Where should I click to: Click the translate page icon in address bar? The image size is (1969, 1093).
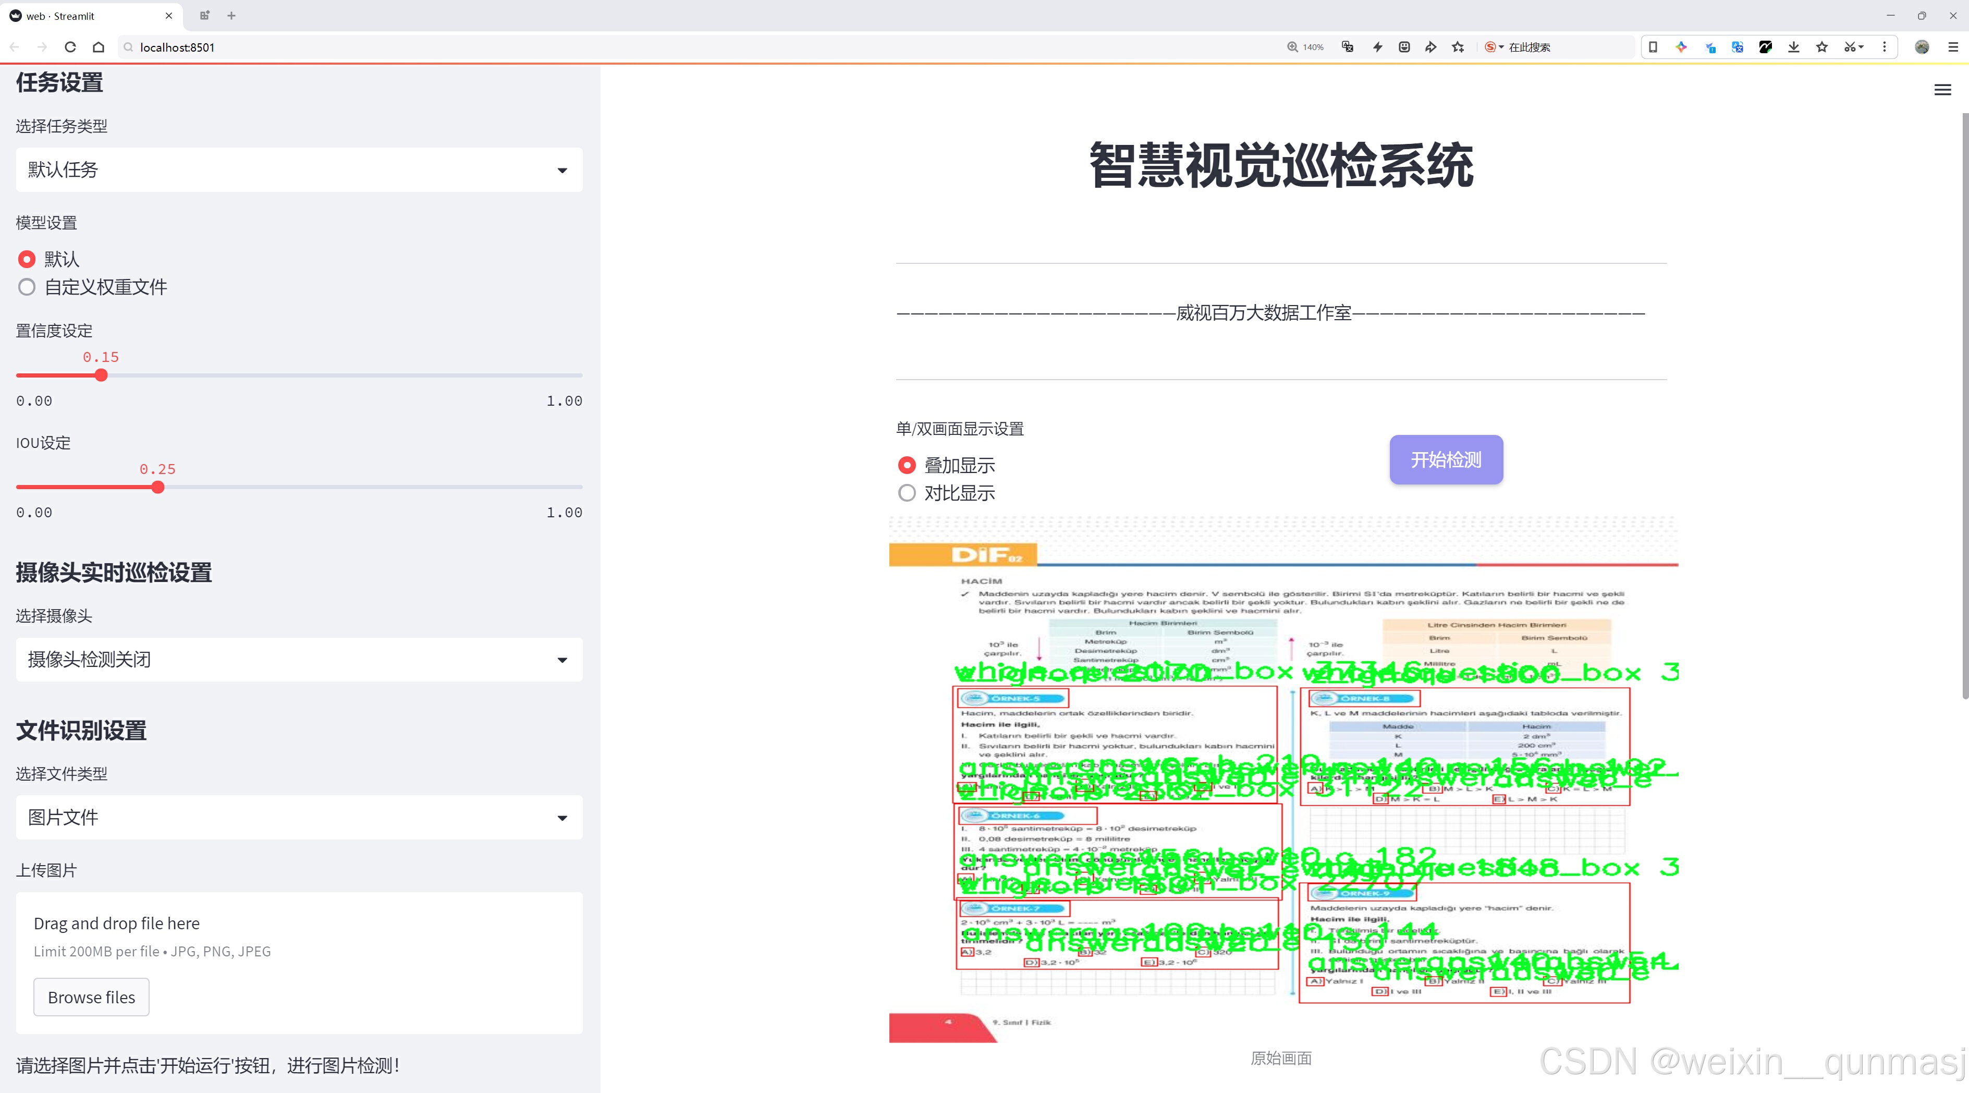(x=1348, y=46)
